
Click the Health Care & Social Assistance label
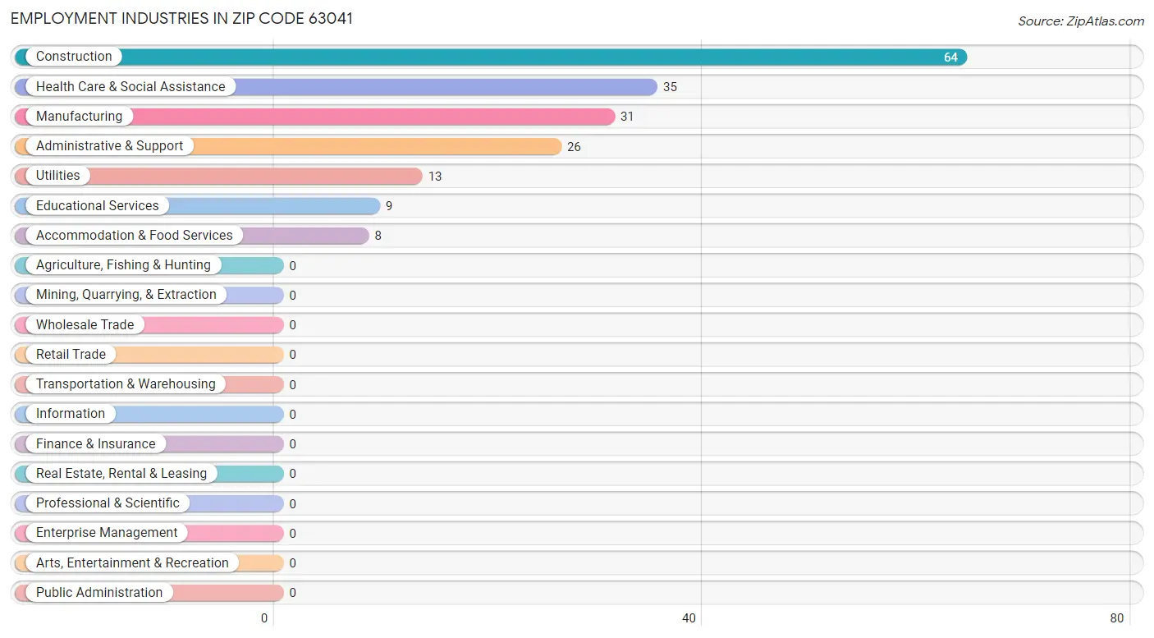131,86
